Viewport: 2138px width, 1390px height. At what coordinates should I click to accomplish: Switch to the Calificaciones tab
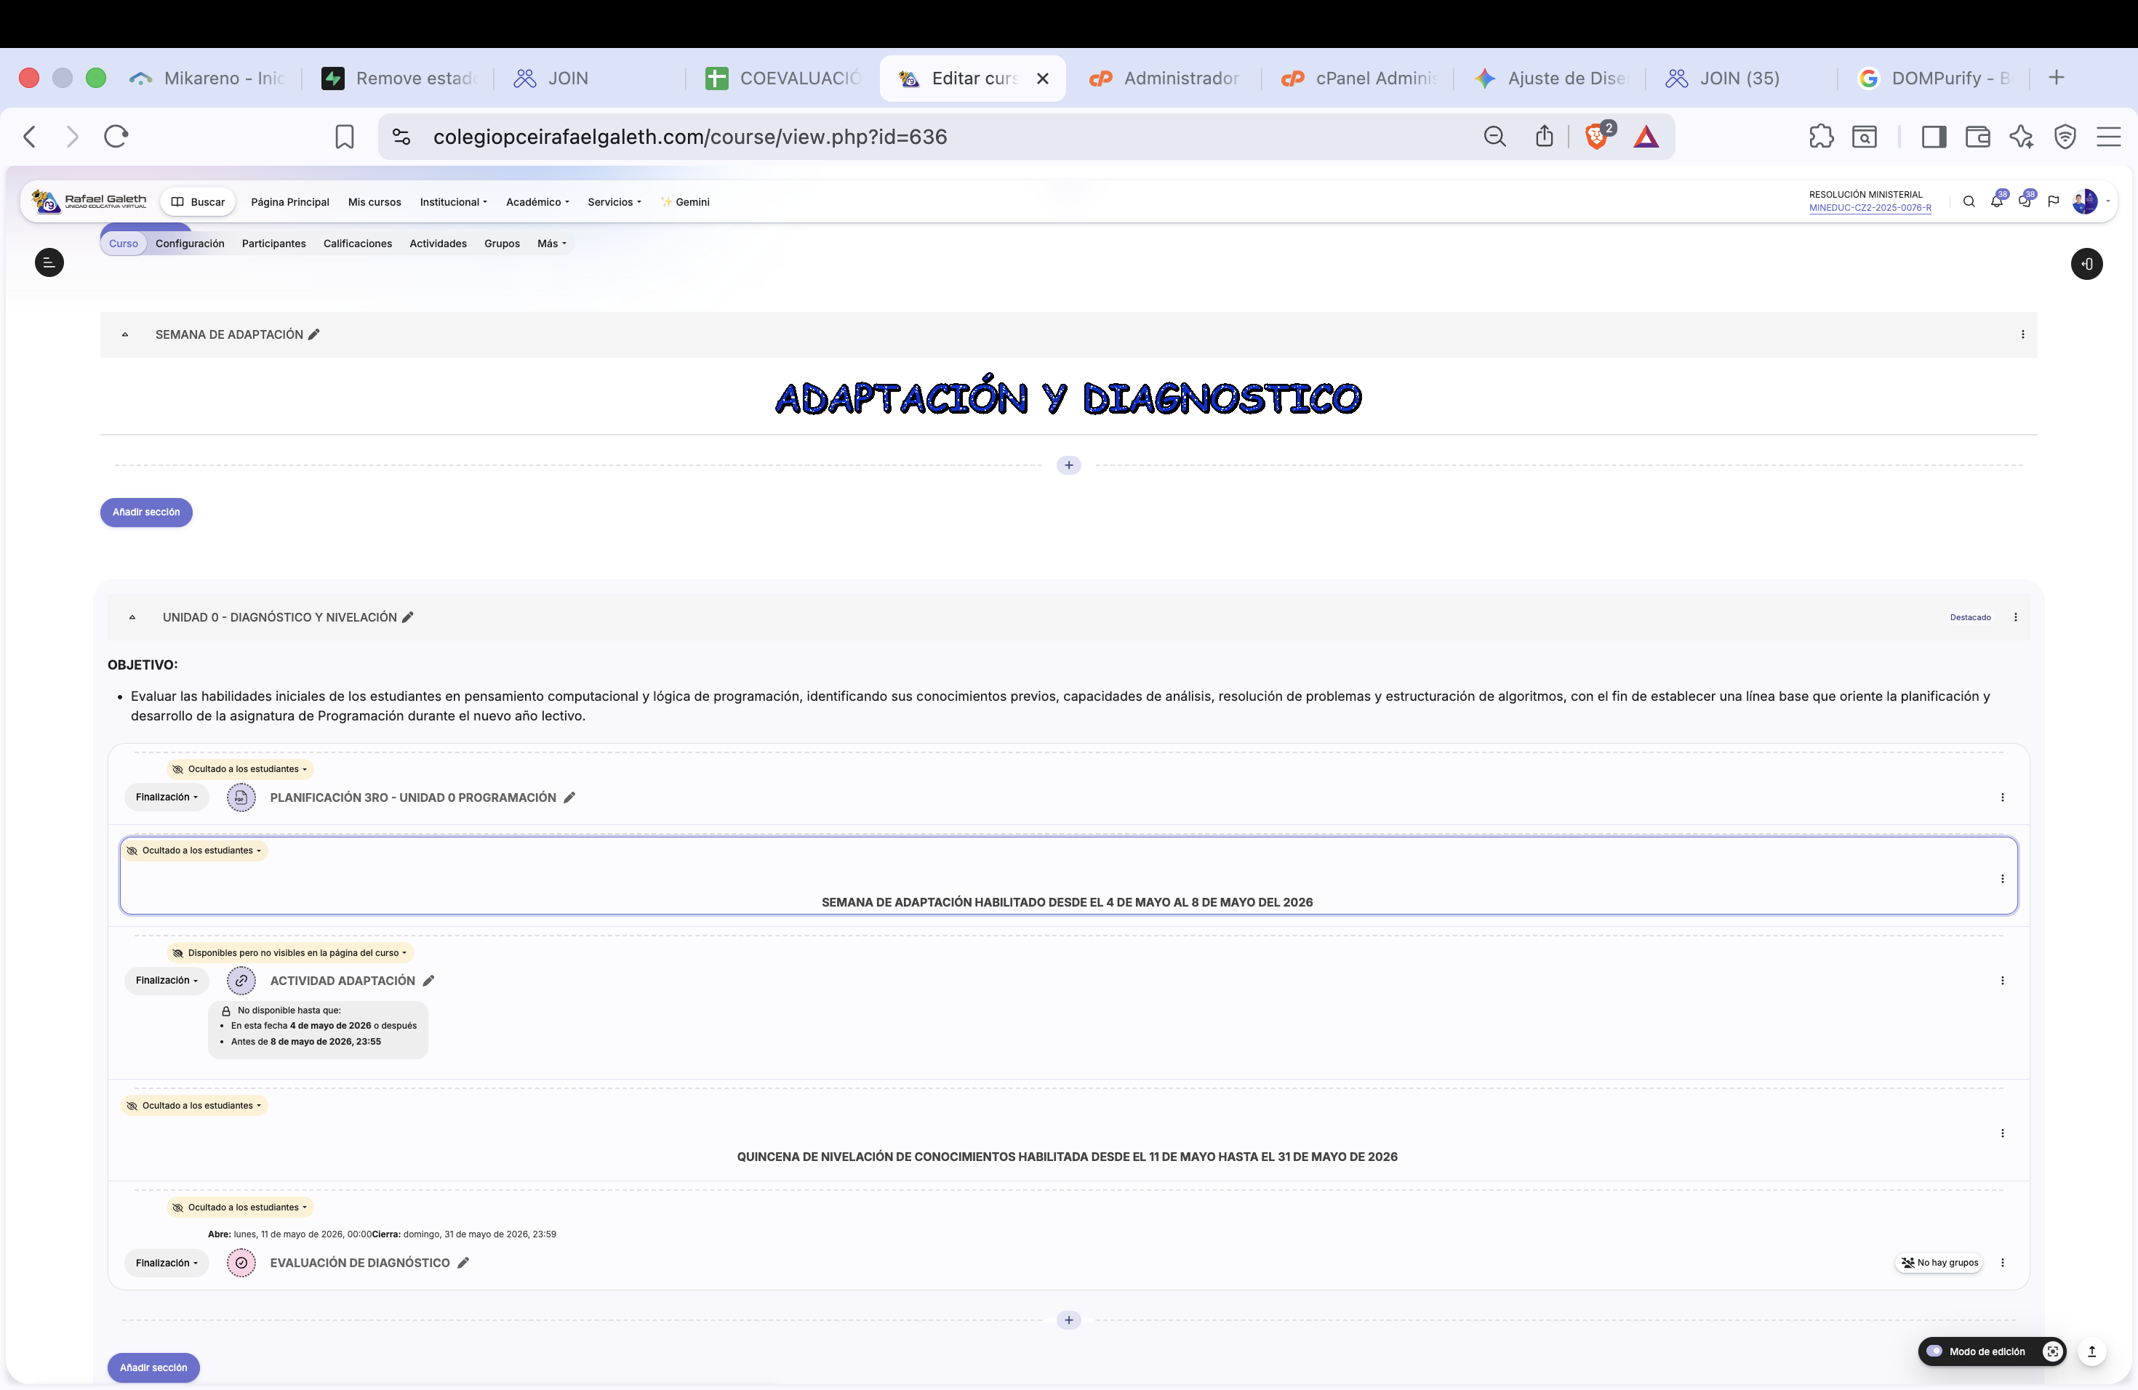tap(358, 244)
